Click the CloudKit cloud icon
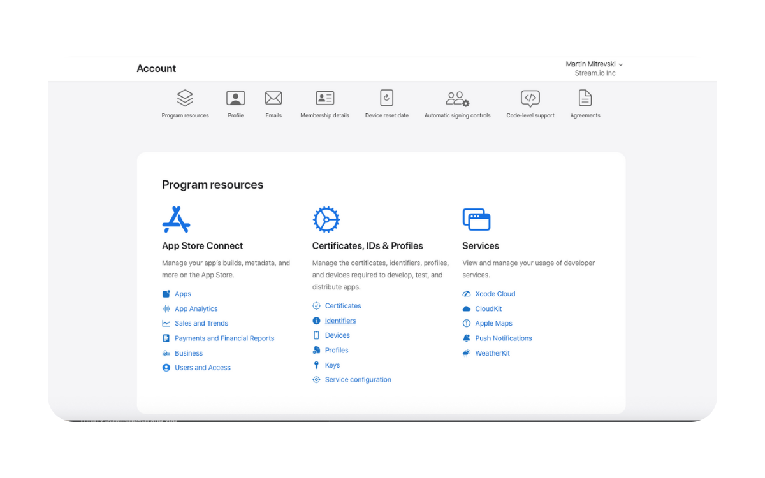The height and width of the screenshot is (478, 765). point(467,308)
